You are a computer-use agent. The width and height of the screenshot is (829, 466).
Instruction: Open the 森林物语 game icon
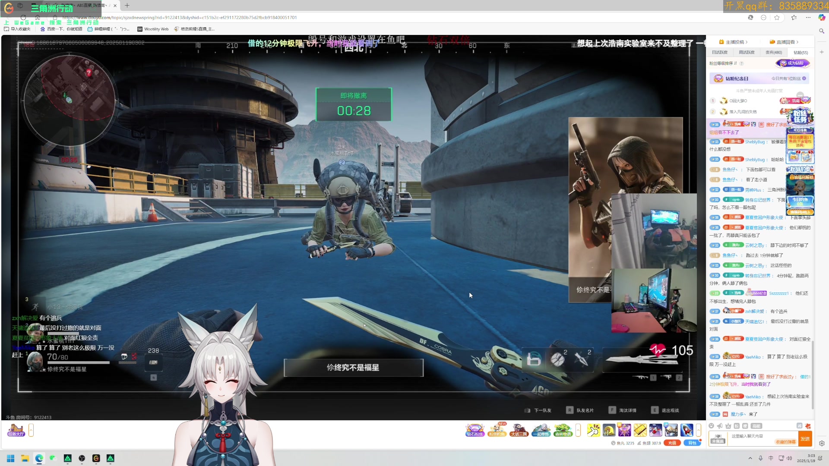(x=563, y=430)
